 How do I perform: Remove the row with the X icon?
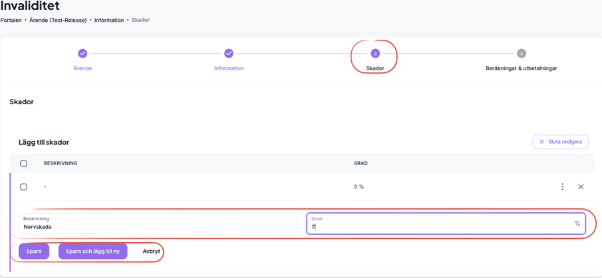click(x=581, y=187)
